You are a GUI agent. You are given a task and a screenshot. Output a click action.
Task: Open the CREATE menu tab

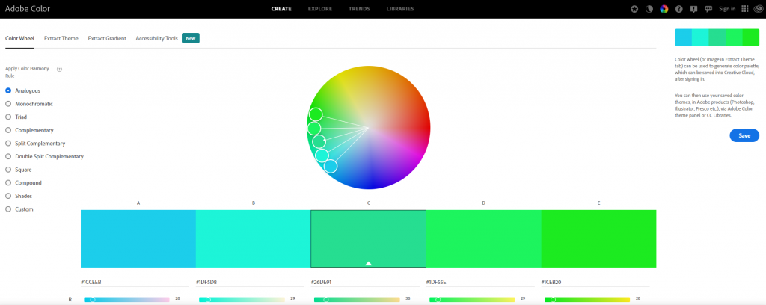coord(281,9)
